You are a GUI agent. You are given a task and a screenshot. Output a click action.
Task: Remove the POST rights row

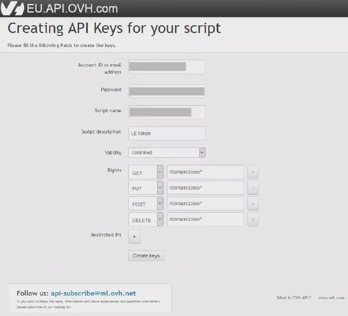click(x=253, y=203)
